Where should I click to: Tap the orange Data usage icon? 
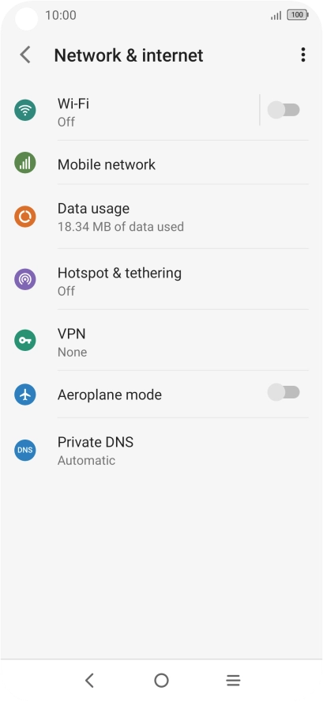(25, 217)
